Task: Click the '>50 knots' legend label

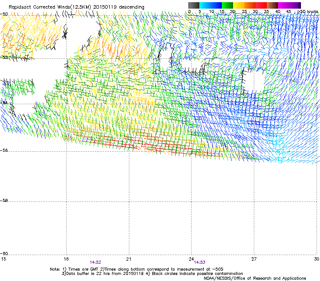Action: coord(307,11)
